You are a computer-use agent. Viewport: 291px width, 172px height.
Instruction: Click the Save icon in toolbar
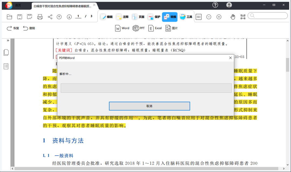coord(19,17)
